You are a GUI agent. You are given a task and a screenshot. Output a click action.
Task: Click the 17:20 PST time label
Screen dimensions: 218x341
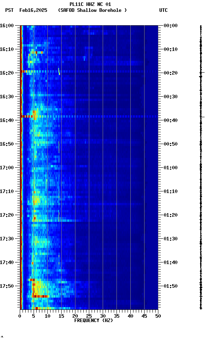pos(7,215)
